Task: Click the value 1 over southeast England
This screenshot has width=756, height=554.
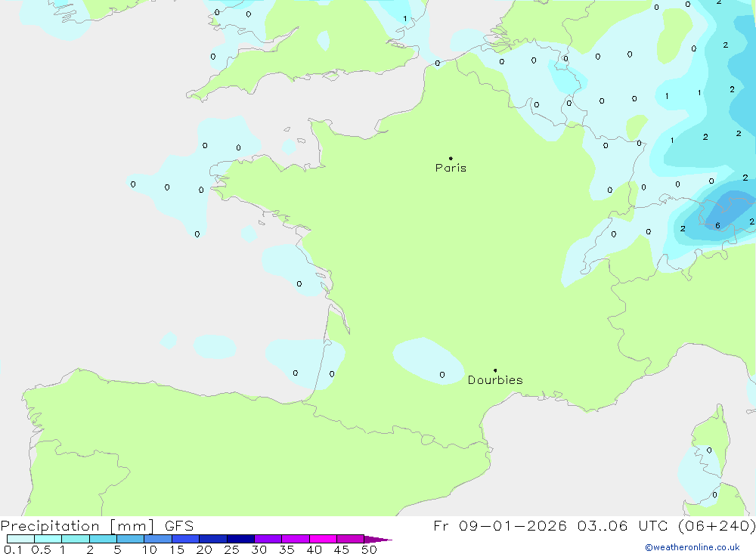Action: pyautogui.click(x=405, y=19)
